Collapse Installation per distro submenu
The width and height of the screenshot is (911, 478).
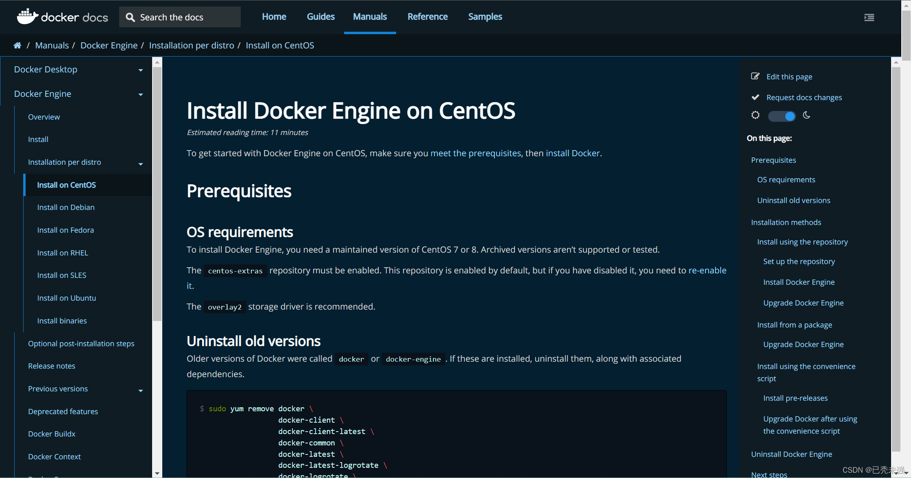tap(141, 164)
